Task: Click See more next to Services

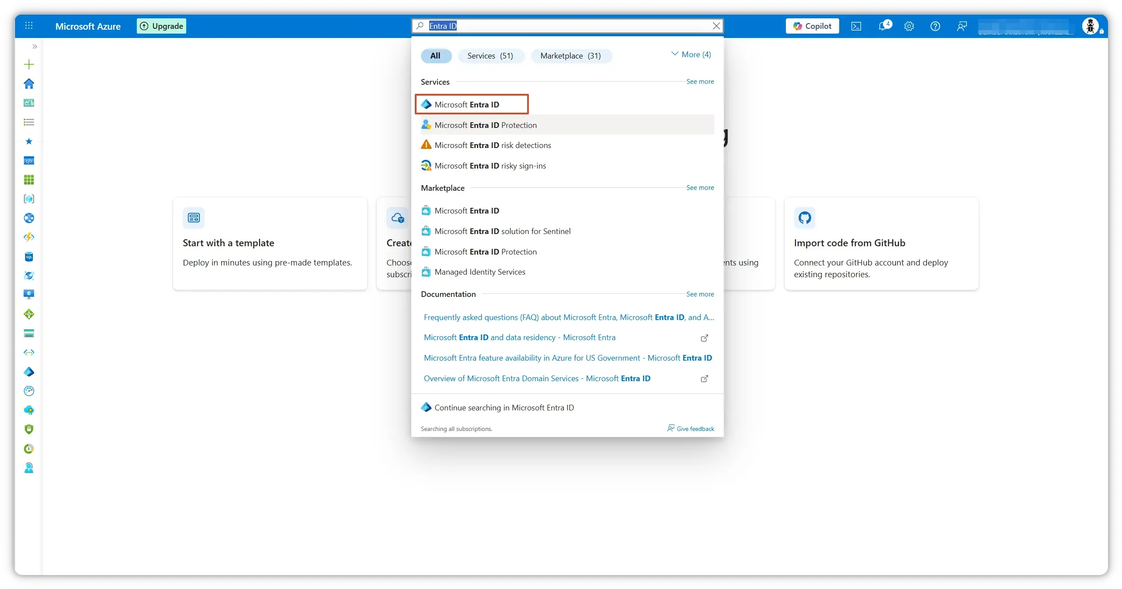Action: coord(700,81)
